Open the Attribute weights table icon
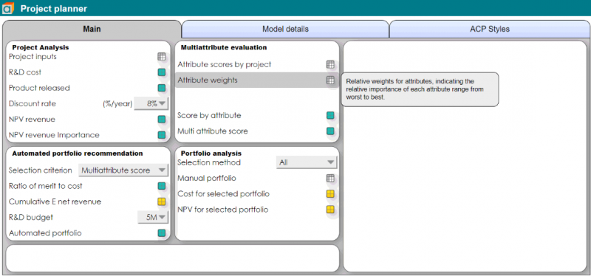Screen dimensions: 591x276 [x=330, y=80]
